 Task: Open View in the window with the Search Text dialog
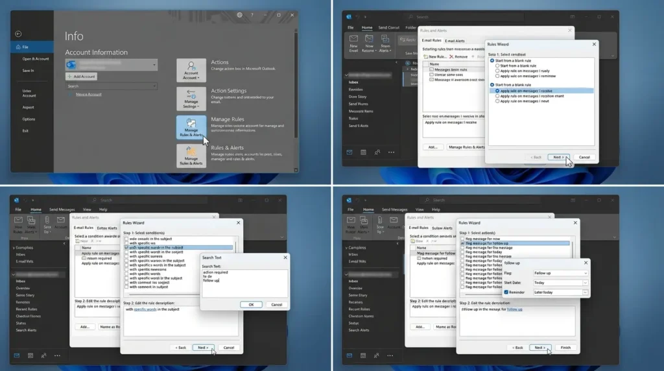coord(87,209)
